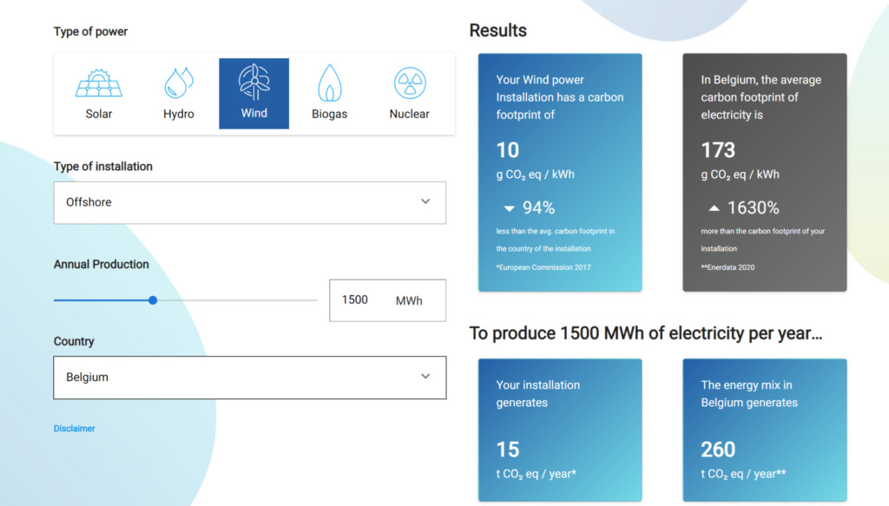Select the Wind turbine power option

tap(254, 94)
